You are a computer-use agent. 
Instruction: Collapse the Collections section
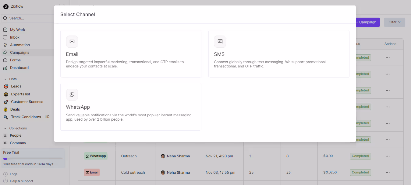[5, 128]
